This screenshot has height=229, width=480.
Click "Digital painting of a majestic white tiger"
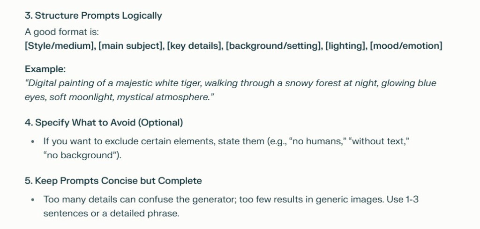tap(103, 83)
